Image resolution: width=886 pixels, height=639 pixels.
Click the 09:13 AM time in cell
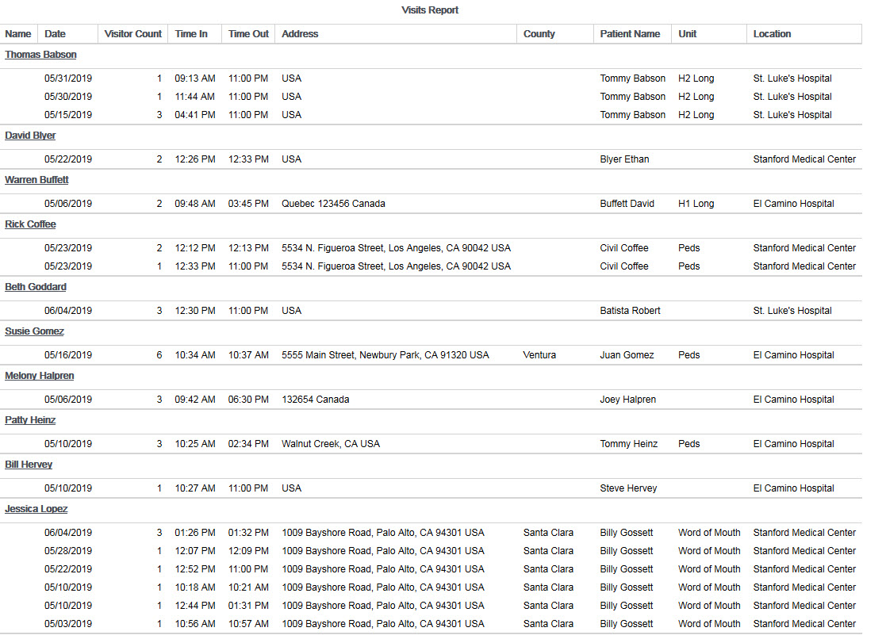tap(195, 78)
